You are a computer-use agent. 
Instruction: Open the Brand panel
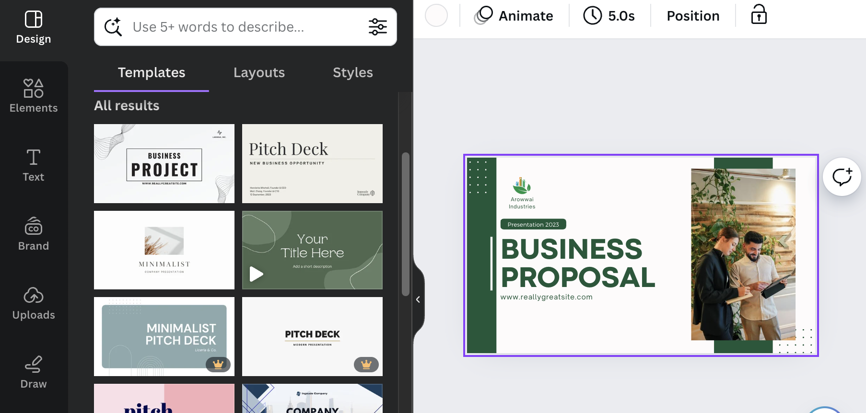pyautogui.click(x=34, y=234)
